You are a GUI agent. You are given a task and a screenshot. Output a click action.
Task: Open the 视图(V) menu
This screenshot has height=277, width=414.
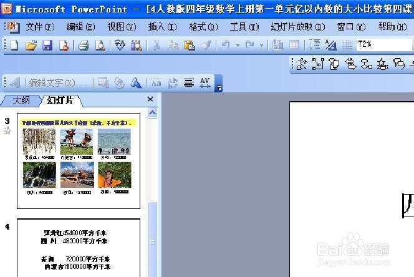pyautogui.click(x=122, y=27)
